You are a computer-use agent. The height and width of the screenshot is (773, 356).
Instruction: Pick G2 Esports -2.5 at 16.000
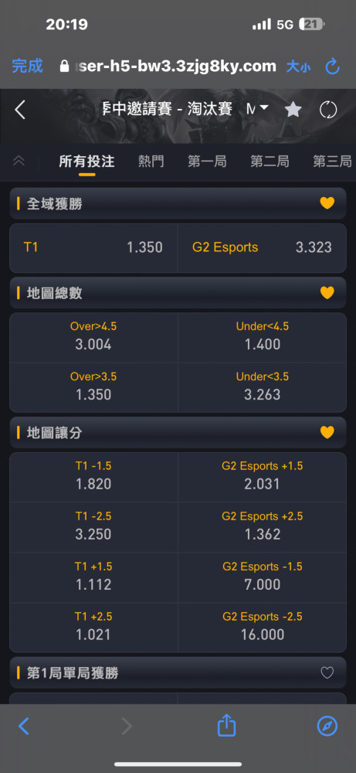point(262,628)
